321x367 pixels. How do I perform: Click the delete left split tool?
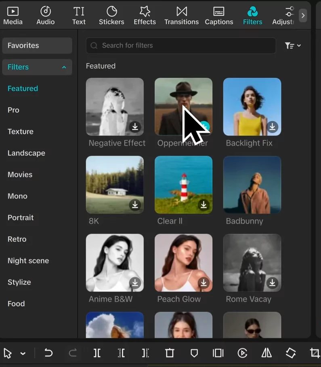[121, 353]
